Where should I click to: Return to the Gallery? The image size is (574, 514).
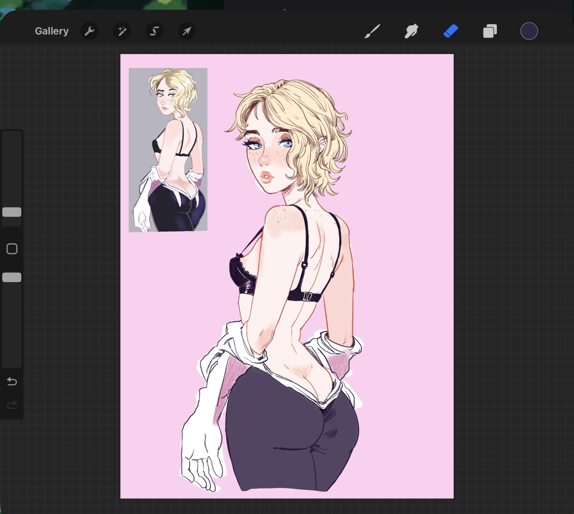tap(52, 31)
